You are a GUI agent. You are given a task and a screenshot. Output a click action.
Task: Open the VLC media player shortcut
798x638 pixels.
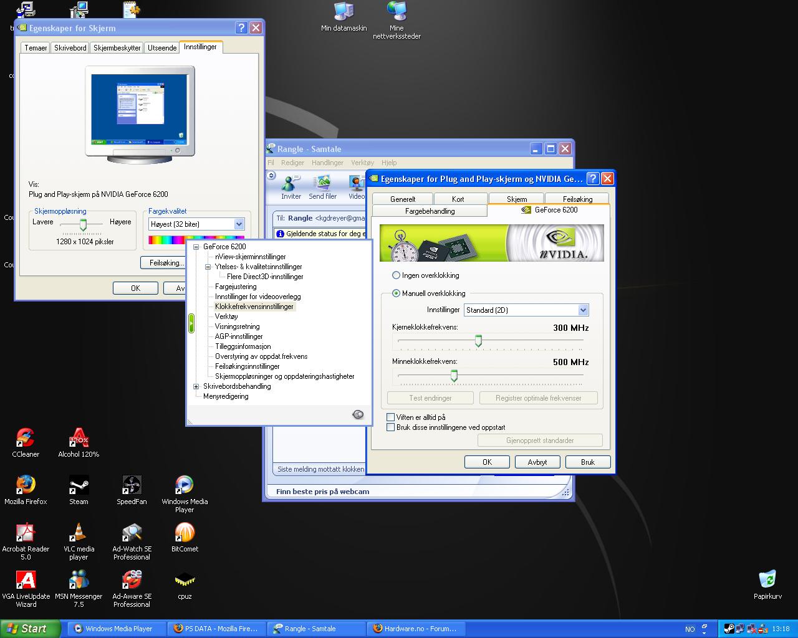[79, 532]
